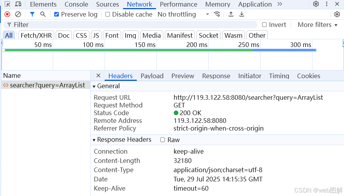The height and width of the screenshot is (196, 344).
Task: View the Timing tab
Action: (279, 76)
